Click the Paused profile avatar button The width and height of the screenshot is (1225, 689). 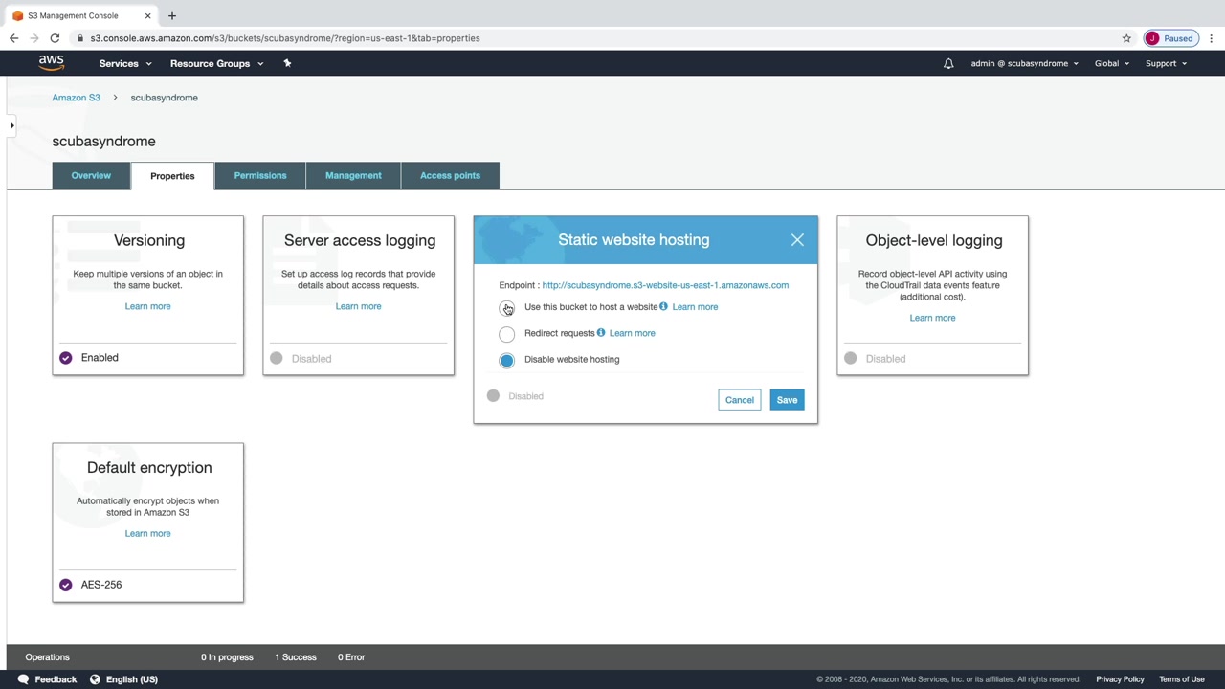pos(1170,38)
